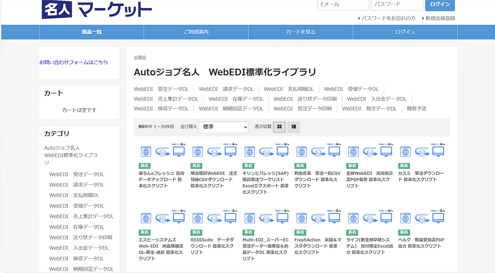Open product thumbnail for REDISuite データダウンロード
The width and height of the screenshot is (495, 273).
tap(214, 217)
